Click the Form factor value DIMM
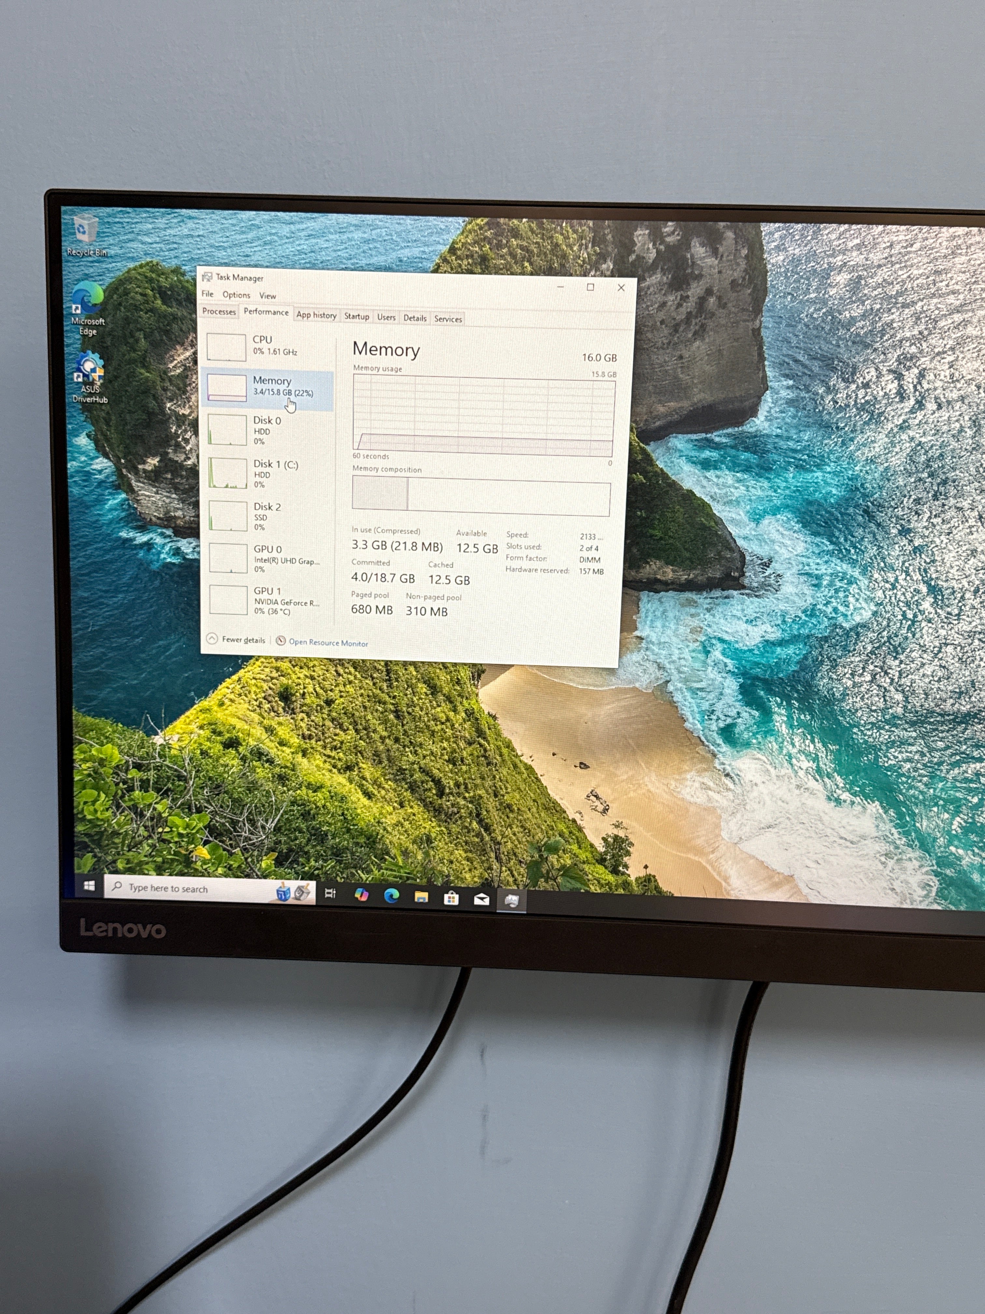This screenshot has height=1314, width=985. 590,560
